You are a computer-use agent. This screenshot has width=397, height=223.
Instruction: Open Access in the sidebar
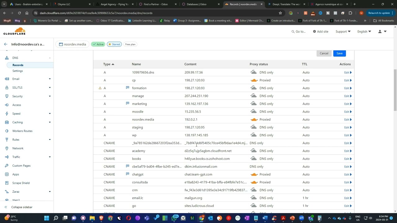point(17,105)
